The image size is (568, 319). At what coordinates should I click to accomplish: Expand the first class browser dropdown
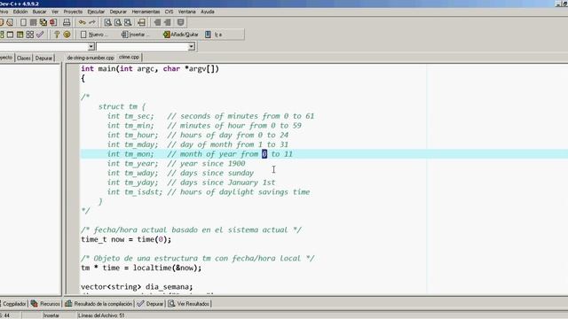[91, 46]
